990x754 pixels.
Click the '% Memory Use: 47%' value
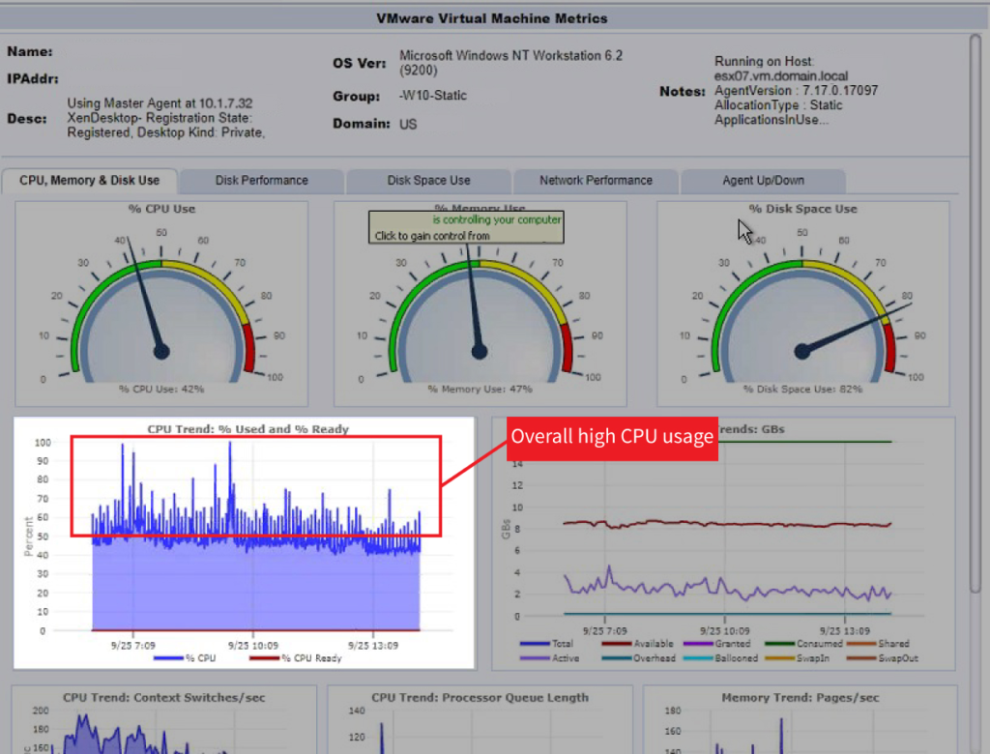(480, 389)
